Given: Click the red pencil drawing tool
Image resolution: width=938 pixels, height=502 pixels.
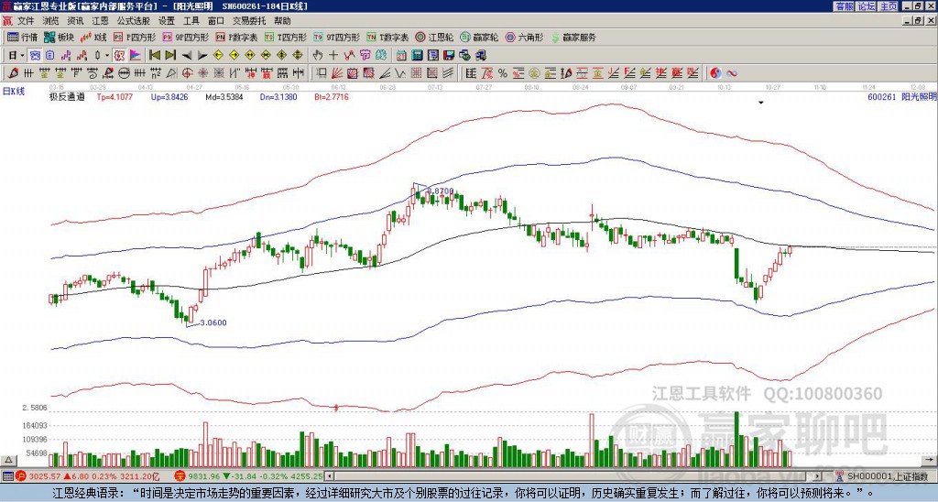Looking at the screenshot, I should coord(12,73).
